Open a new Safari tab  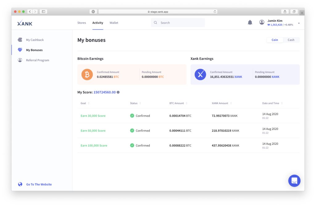coord(302,13)
